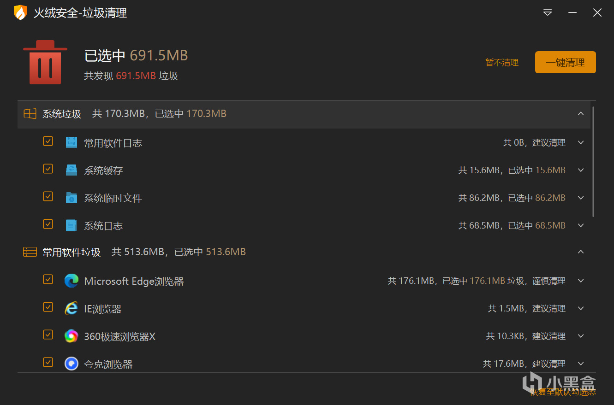Expand the IE浏览器 details chevron
Image resolution: width=614 pixels, height=405 pixels.
[581, 308]
